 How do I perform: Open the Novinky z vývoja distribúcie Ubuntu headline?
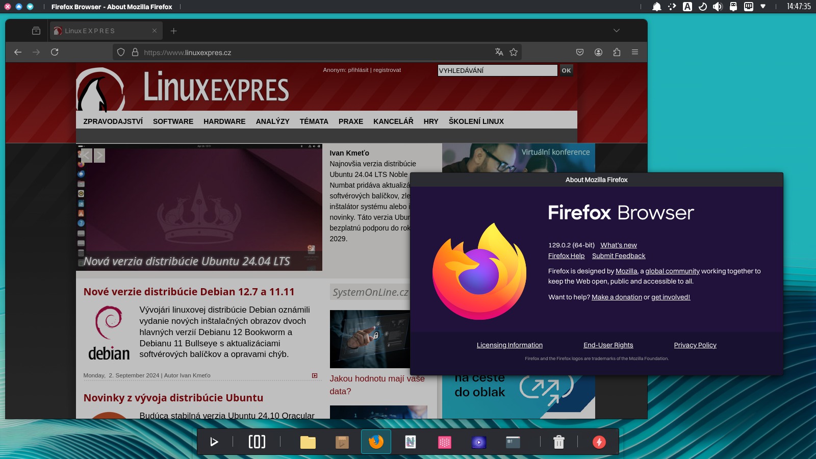pyautogui.click(x=173, y=398)
